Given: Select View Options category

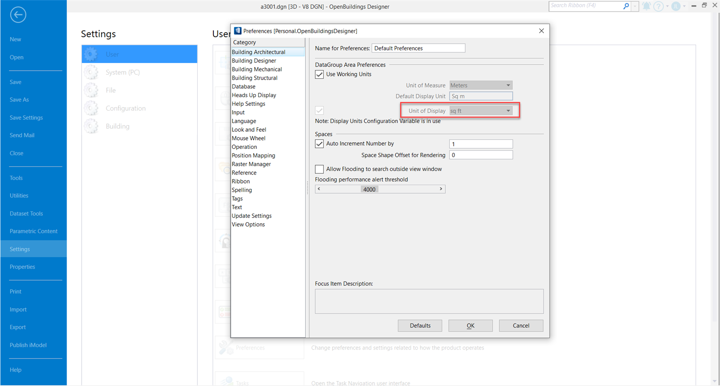Looking at the screenshot, I should pos(267,224).
